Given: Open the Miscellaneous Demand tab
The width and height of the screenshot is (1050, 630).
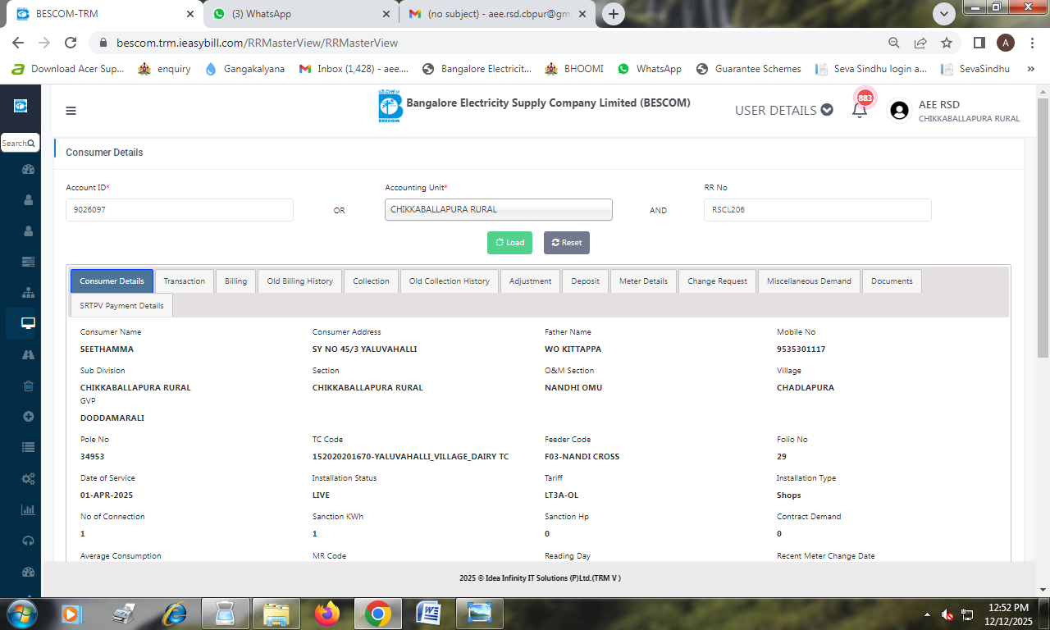Looking at the screenshot, I should pyautogui.click(x=810, y=281).
